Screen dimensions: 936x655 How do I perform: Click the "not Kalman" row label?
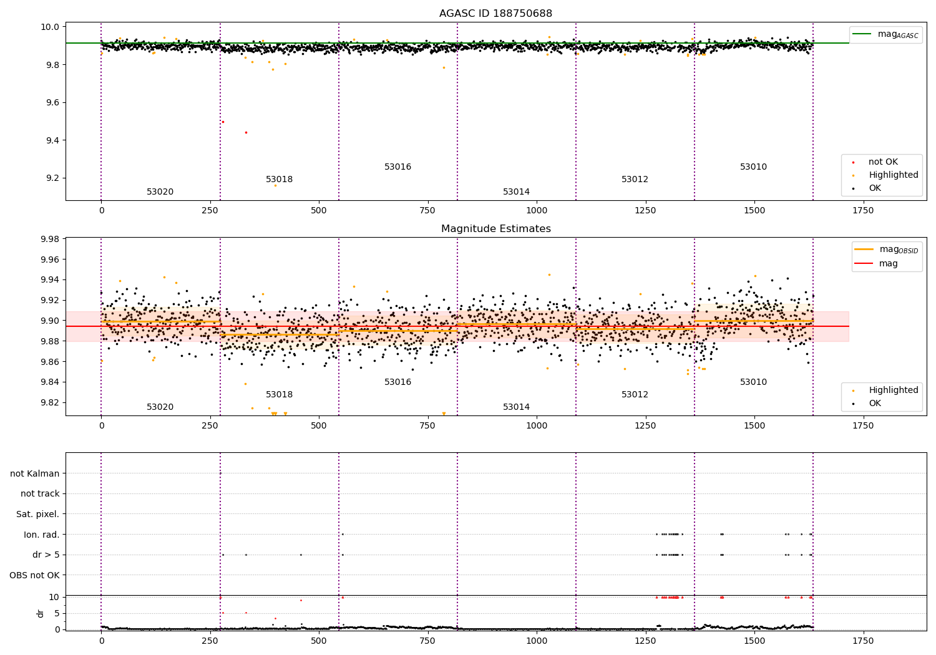click(35, 473)
